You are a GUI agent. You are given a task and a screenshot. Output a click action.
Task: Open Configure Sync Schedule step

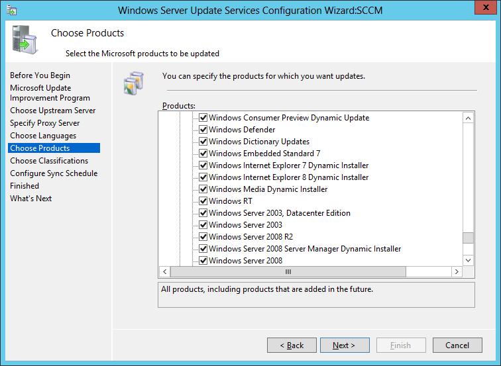point(54,173)
